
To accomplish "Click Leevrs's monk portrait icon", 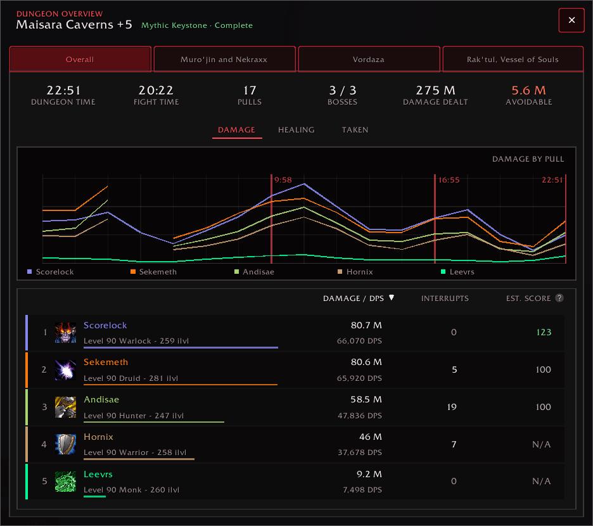I will [65, 482].
